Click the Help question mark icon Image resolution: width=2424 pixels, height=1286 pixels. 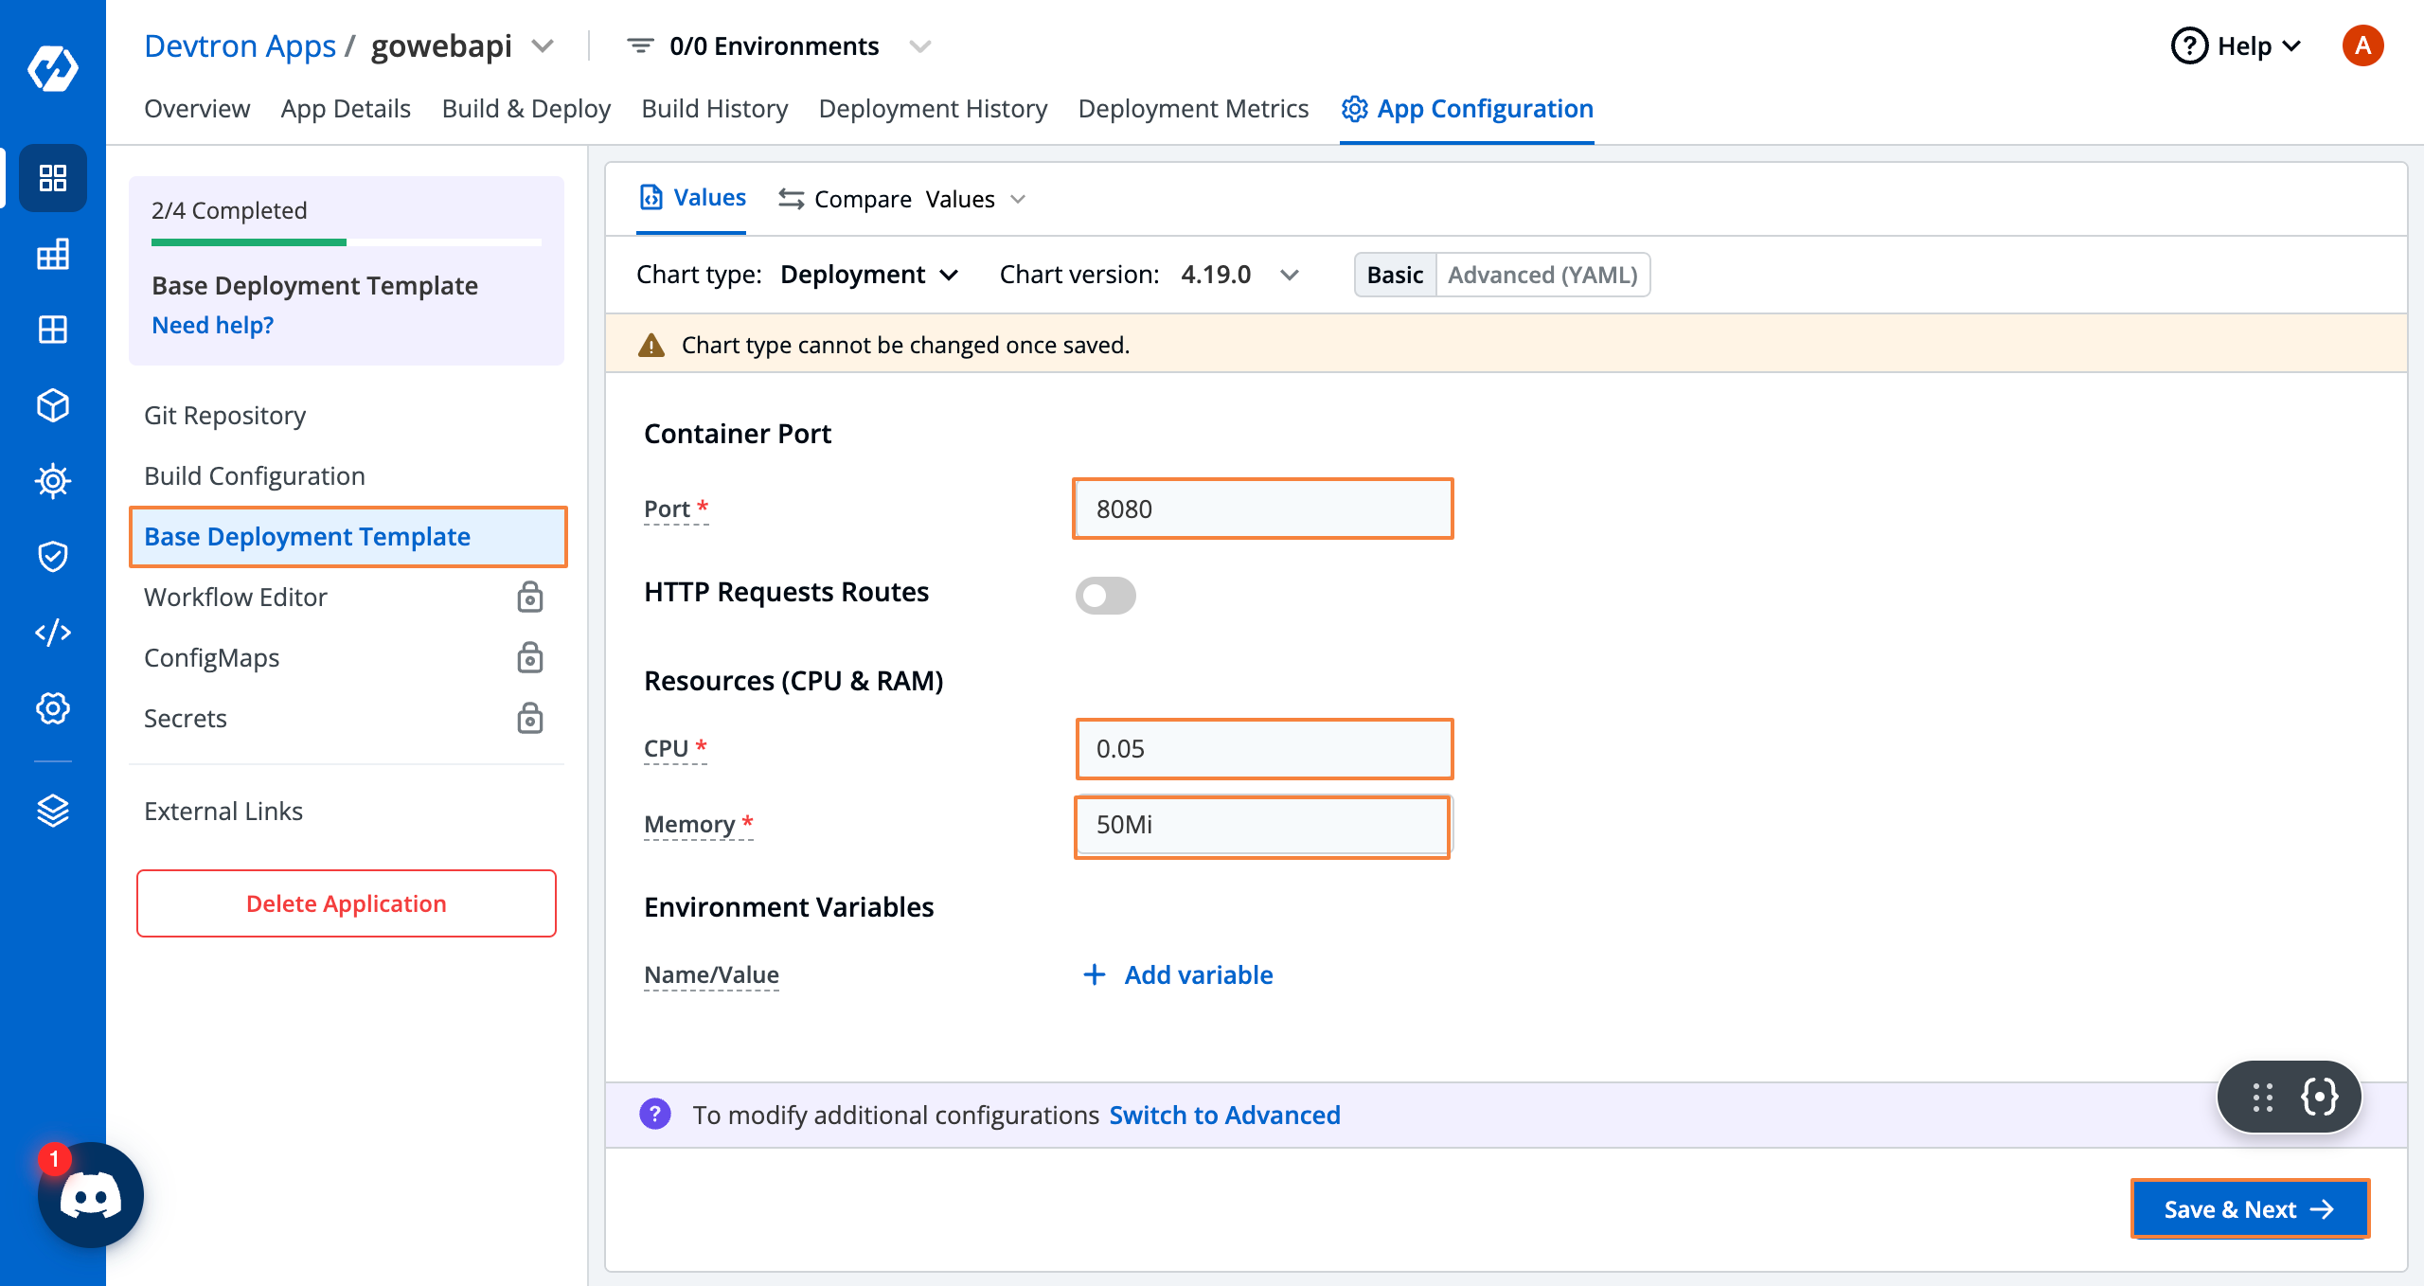pos(2189,45)
